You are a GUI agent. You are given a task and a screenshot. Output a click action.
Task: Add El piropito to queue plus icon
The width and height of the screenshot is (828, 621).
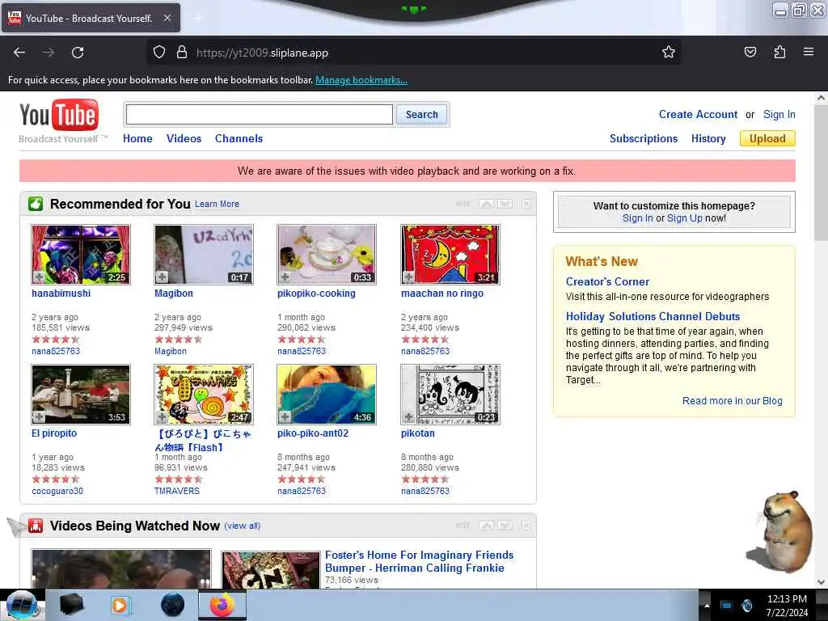pyautogui.click(x=39, y=416)
